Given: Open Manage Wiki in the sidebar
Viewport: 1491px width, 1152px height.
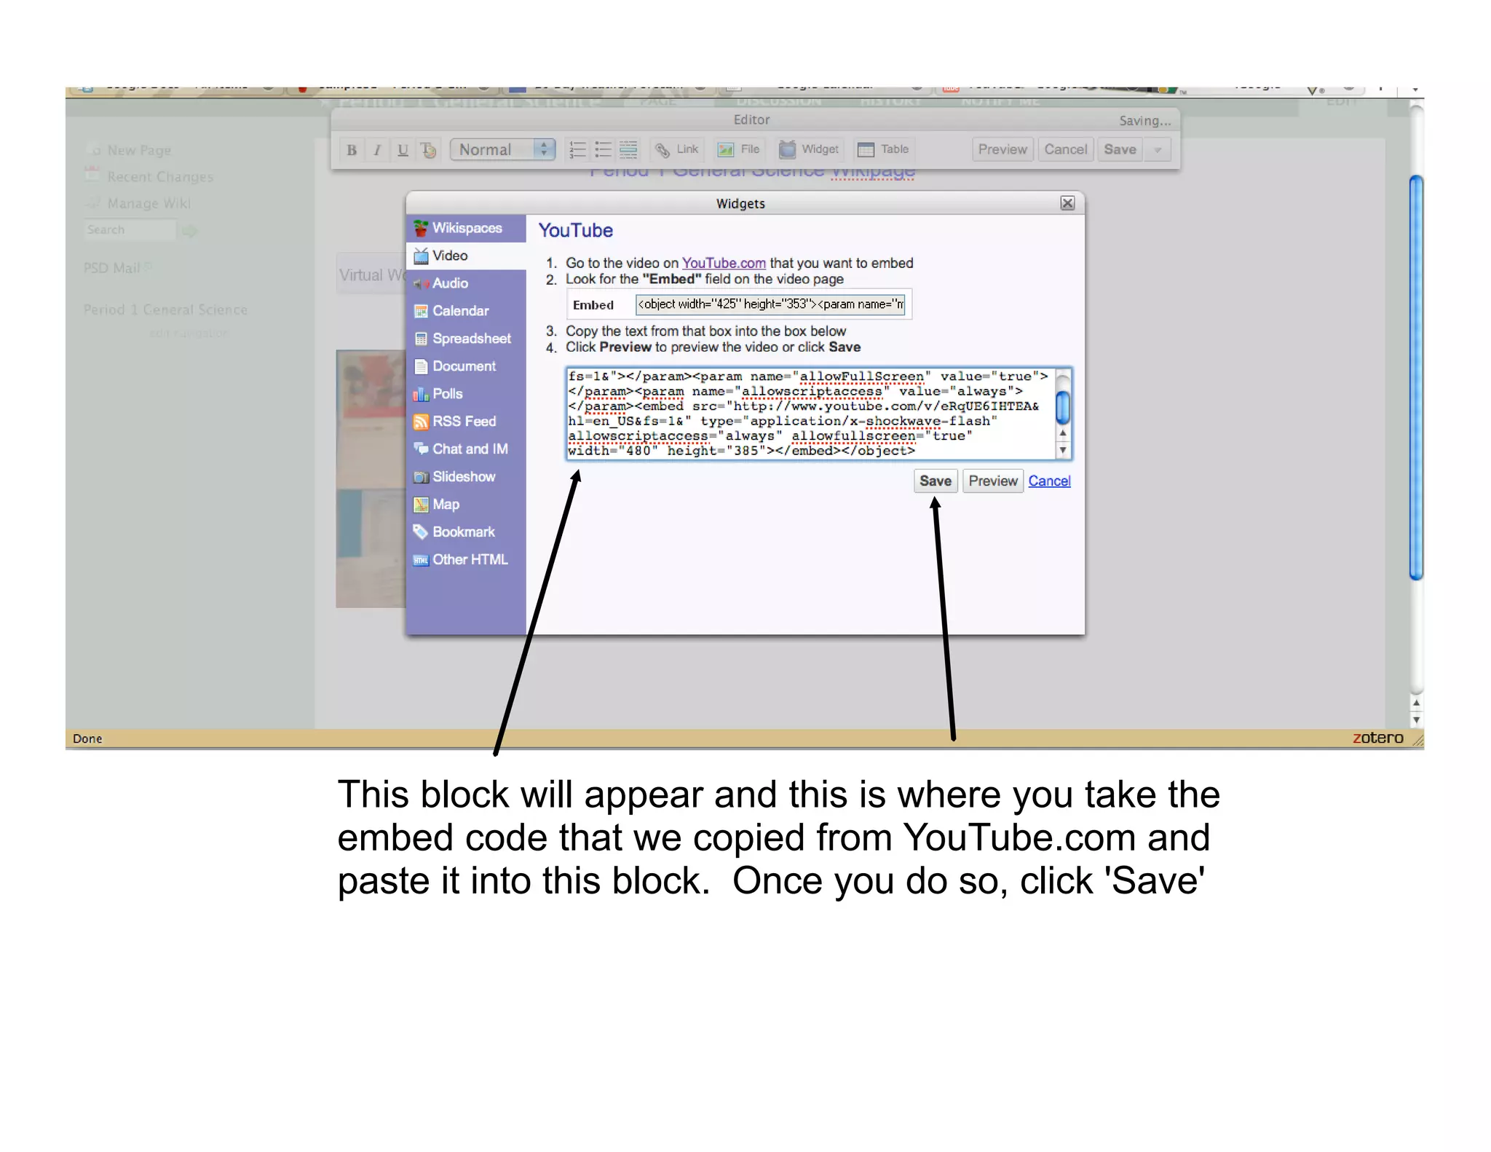Looking at the screenshot, I should tap(149, 203).
